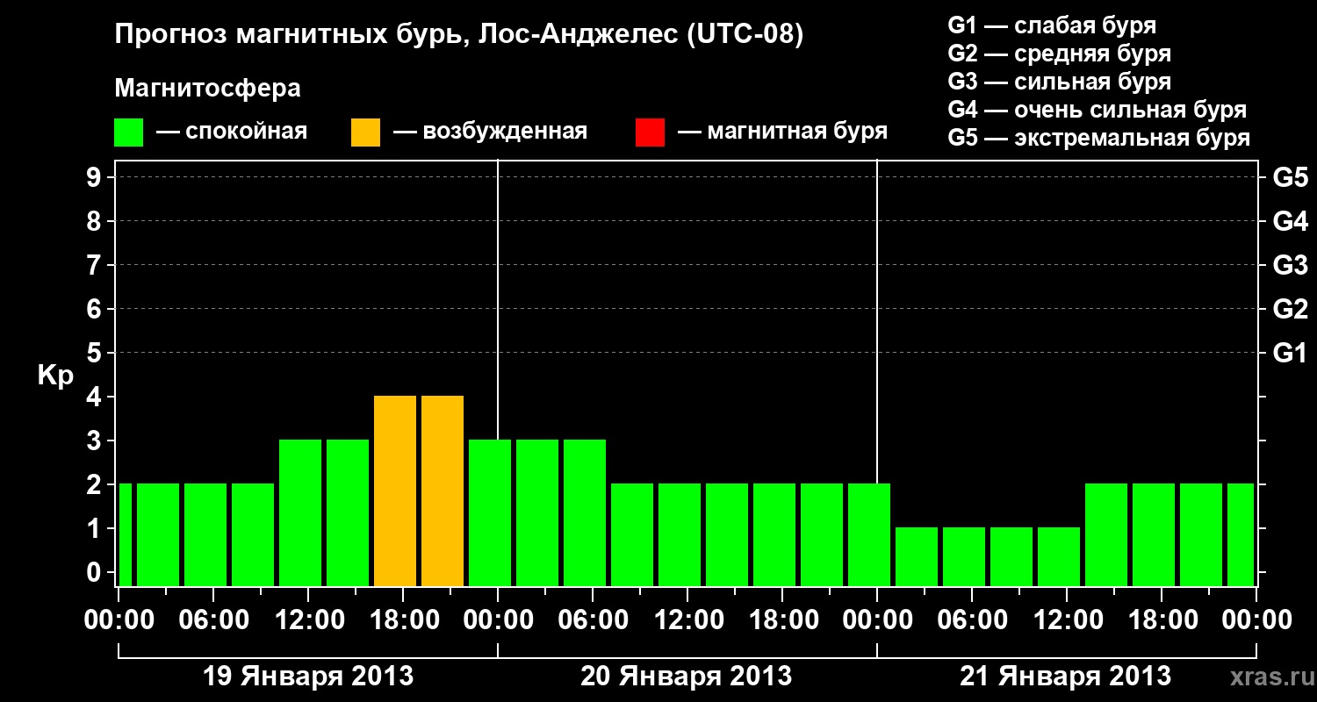Click the '00:00' label starting 19 January

[x=119, y=620]
